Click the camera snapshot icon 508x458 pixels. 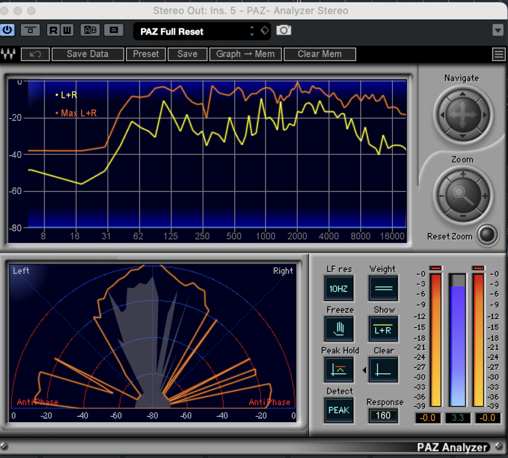pyautogui.click(x=284, y=30)
